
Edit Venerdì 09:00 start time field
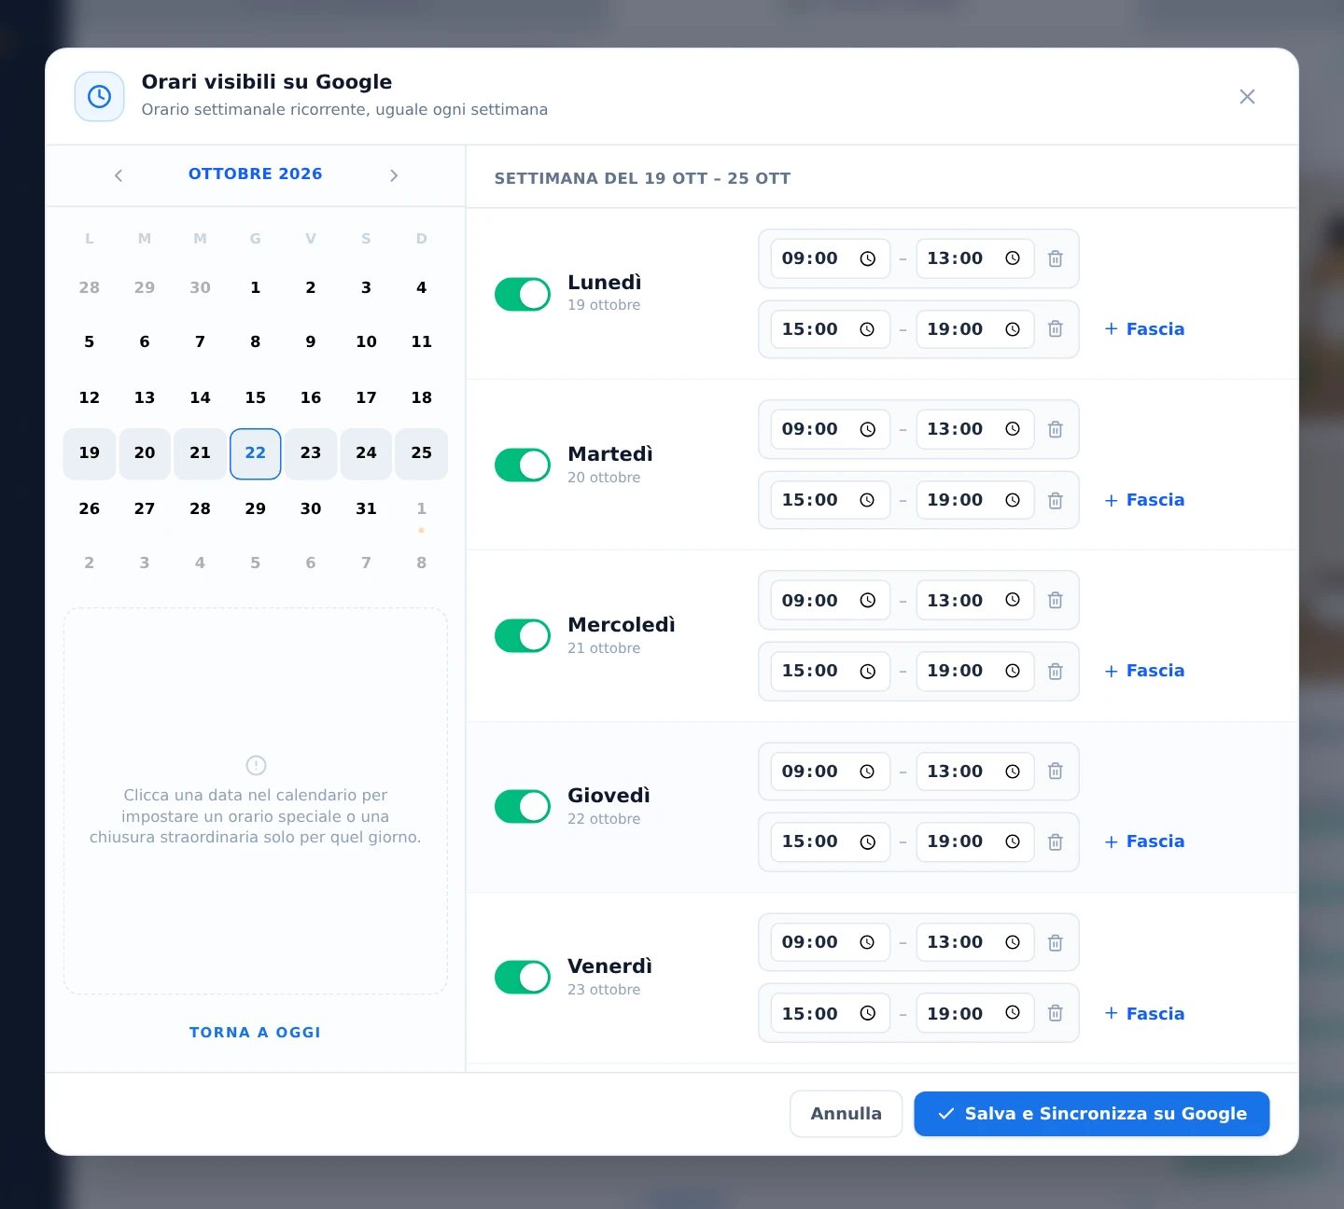click(830, 942)
